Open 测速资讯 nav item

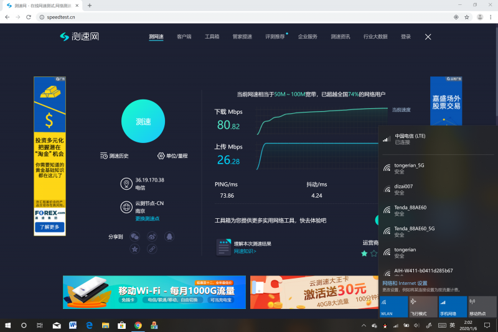click(341, 37)
